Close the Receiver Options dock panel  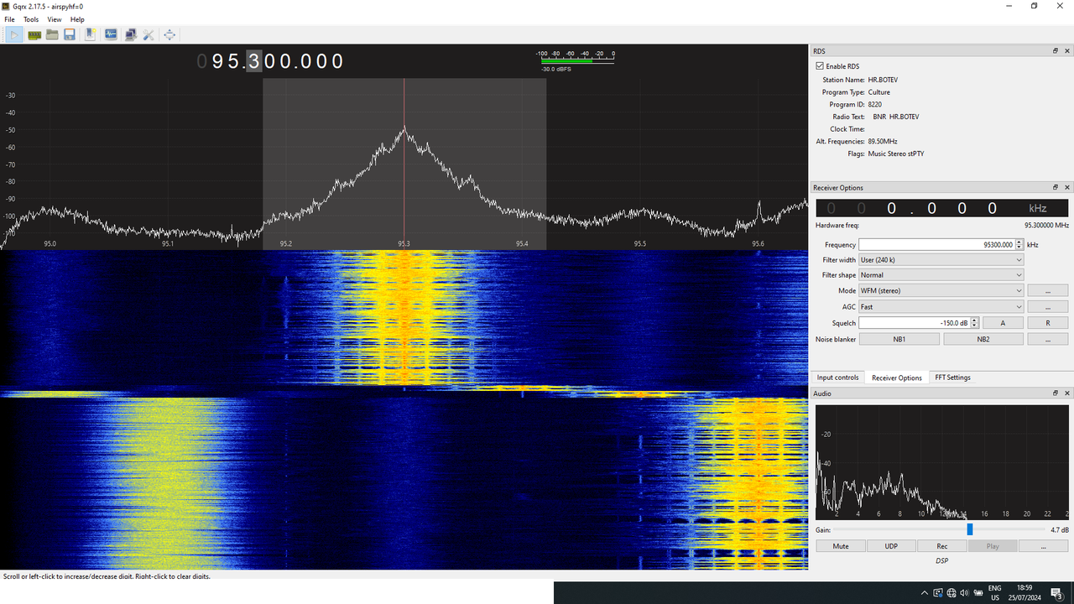tap(1067, 187)
